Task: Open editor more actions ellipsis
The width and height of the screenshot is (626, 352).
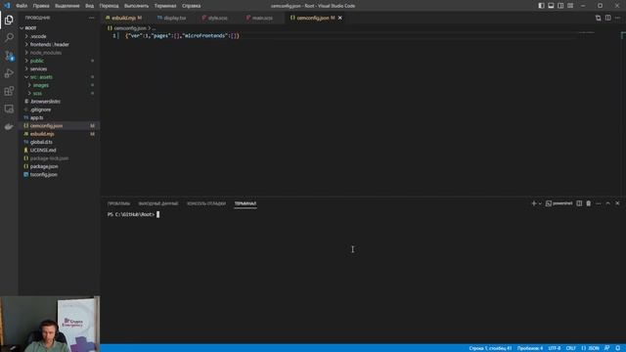Action: (x=617, y=18)
